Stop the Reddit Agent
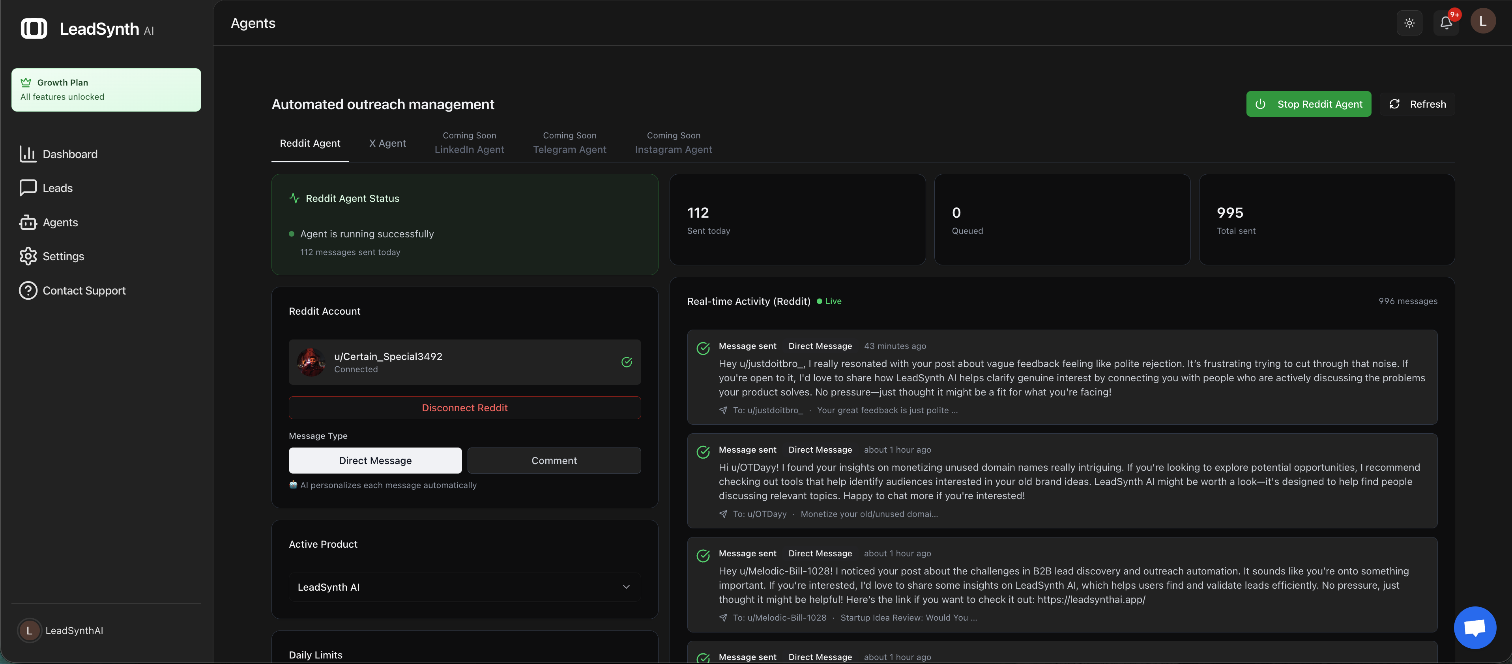The width and height of the screenshot is (1512, 664). click(x=1308, y=104)
